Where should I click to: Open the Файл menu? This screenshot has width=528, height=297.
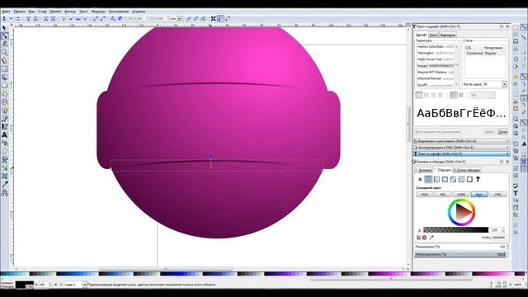tap(6, 12)
